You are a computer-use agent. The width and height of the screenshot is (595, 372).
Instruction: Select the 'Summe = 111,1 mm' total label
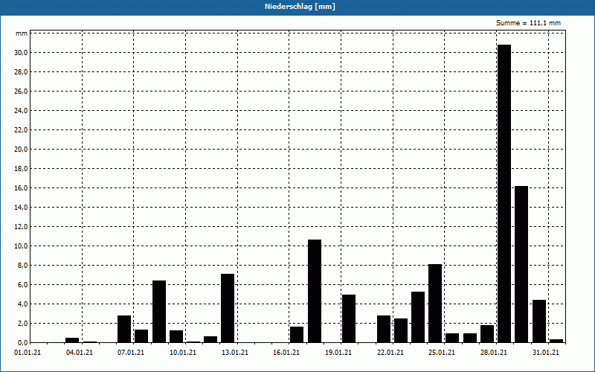pos(528,23)
